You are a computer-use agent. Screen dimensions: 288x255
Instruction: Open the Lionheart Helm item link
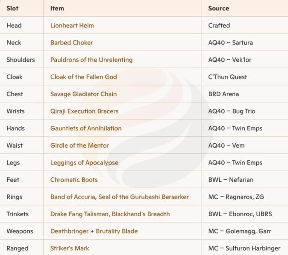point(72,25)
